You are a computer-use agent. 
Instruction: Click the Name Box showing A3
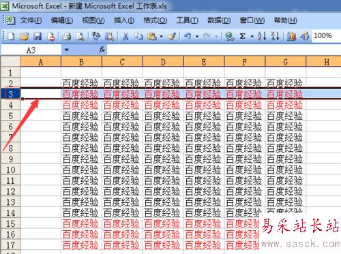(31, 50)
